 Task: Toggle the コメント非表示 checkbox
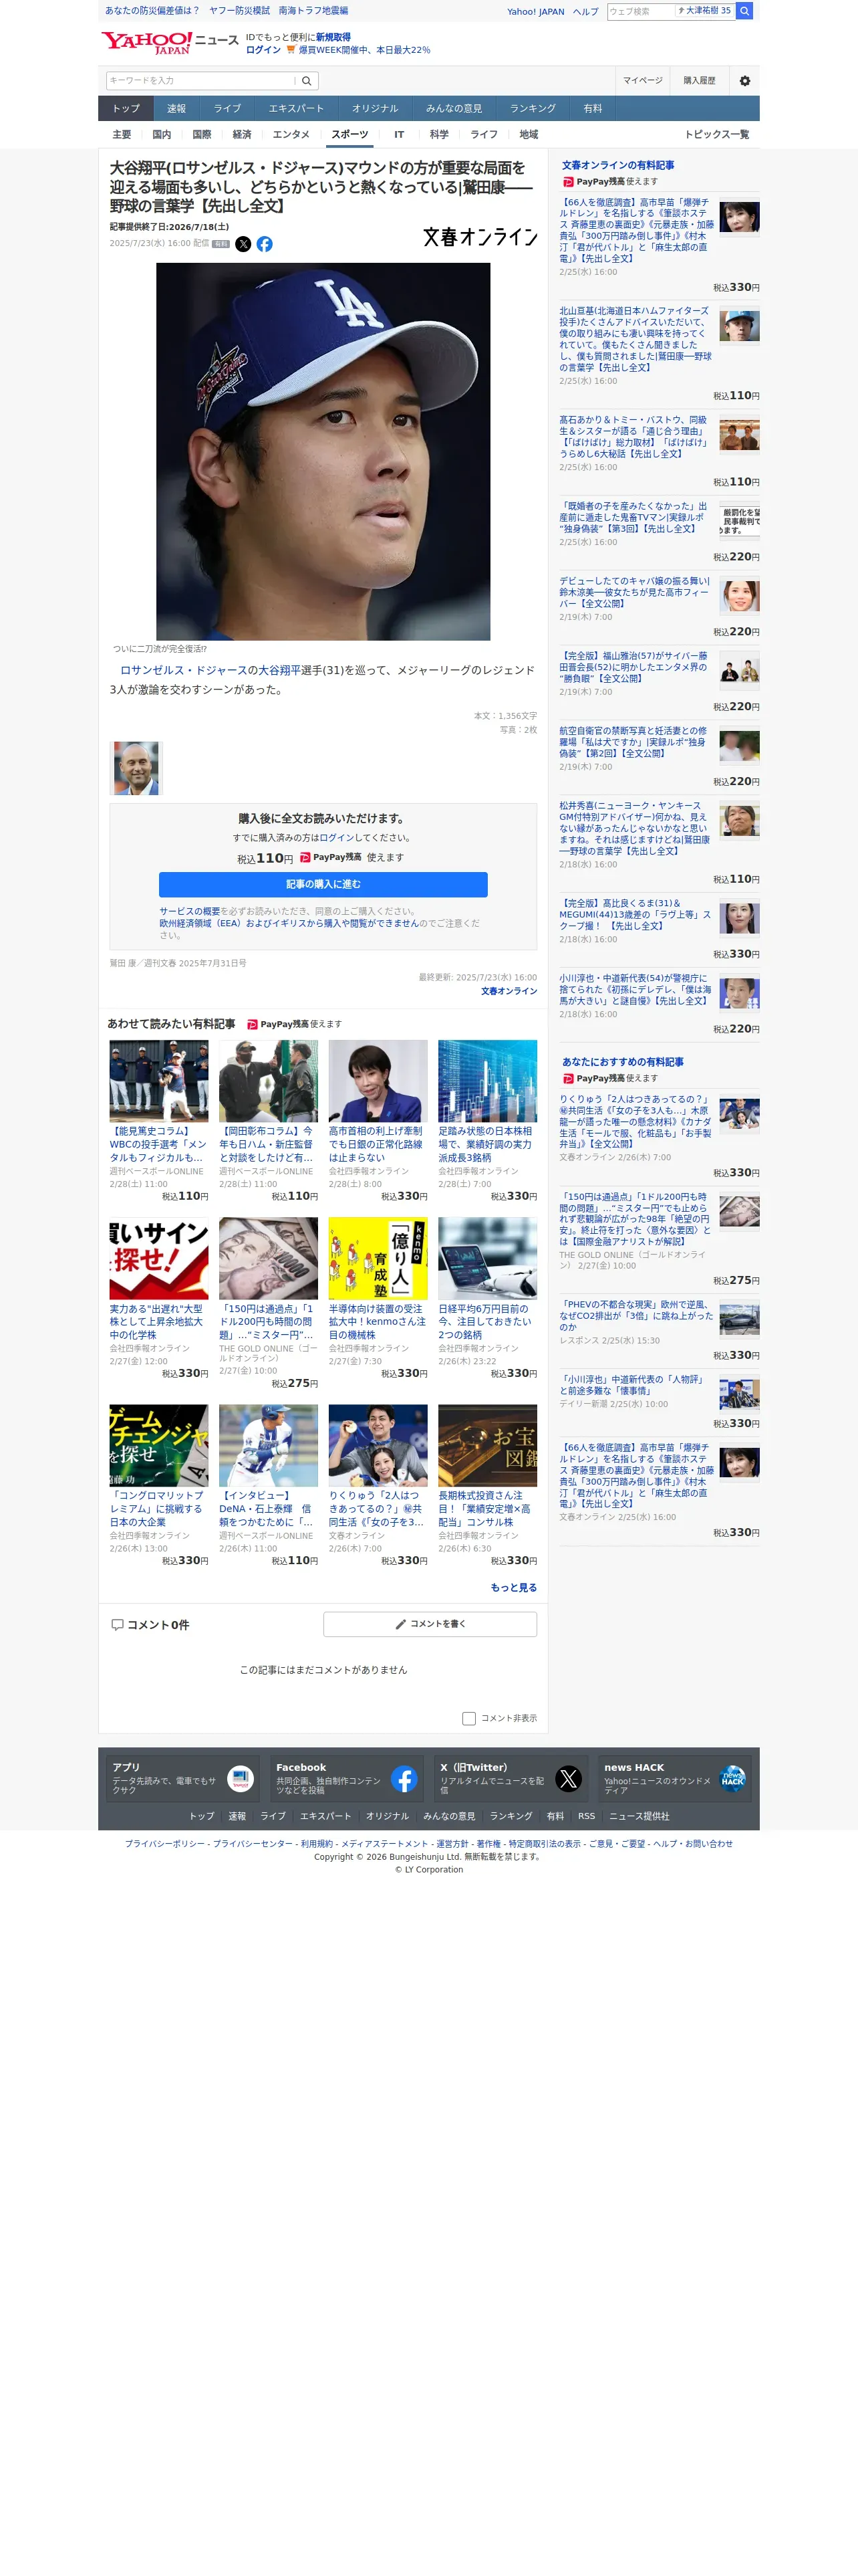(468, 1718)
